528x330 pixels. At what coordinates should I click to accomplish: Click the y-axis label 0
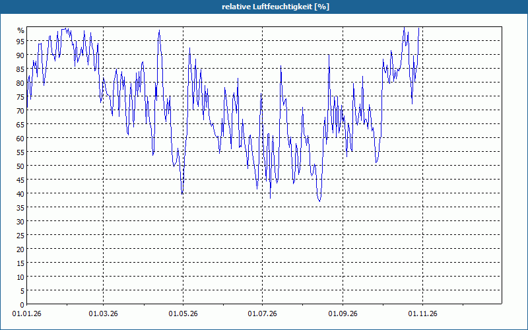[x=22, y=305]
